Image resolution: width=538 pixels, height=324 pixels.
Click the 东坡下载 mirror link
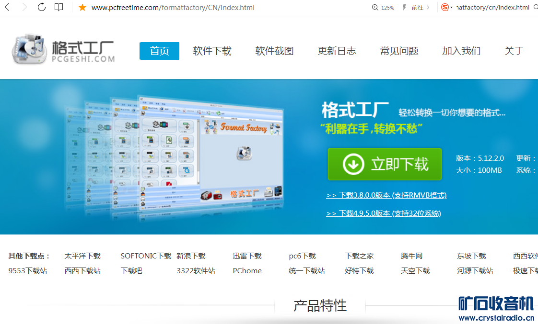click(471, 256)
